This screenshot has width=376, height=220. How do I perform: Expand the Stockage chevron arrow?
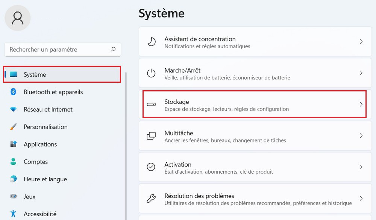tap(361, 104)
